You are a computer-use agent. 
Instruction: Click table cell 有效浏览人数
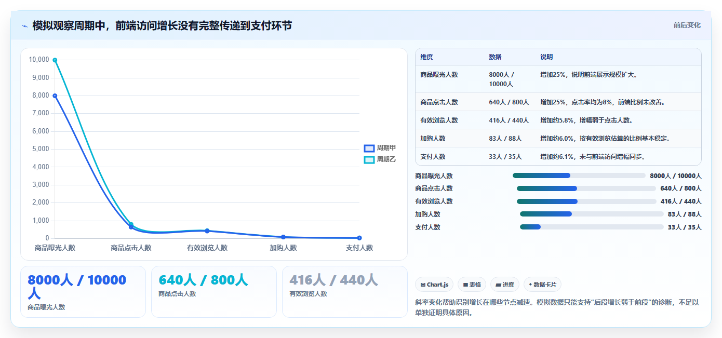point(439,120)
